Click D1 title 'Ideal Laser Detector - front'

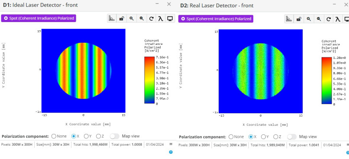45,5
